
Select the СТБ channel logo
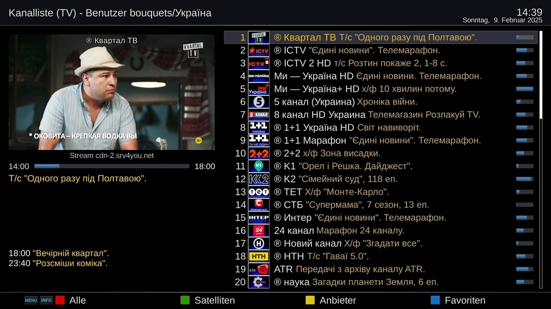pos(259,205)
